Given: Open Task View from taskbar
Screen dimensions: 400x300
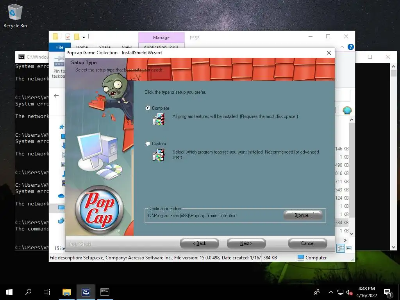Looking at the screenshot, I should point(47,292).
